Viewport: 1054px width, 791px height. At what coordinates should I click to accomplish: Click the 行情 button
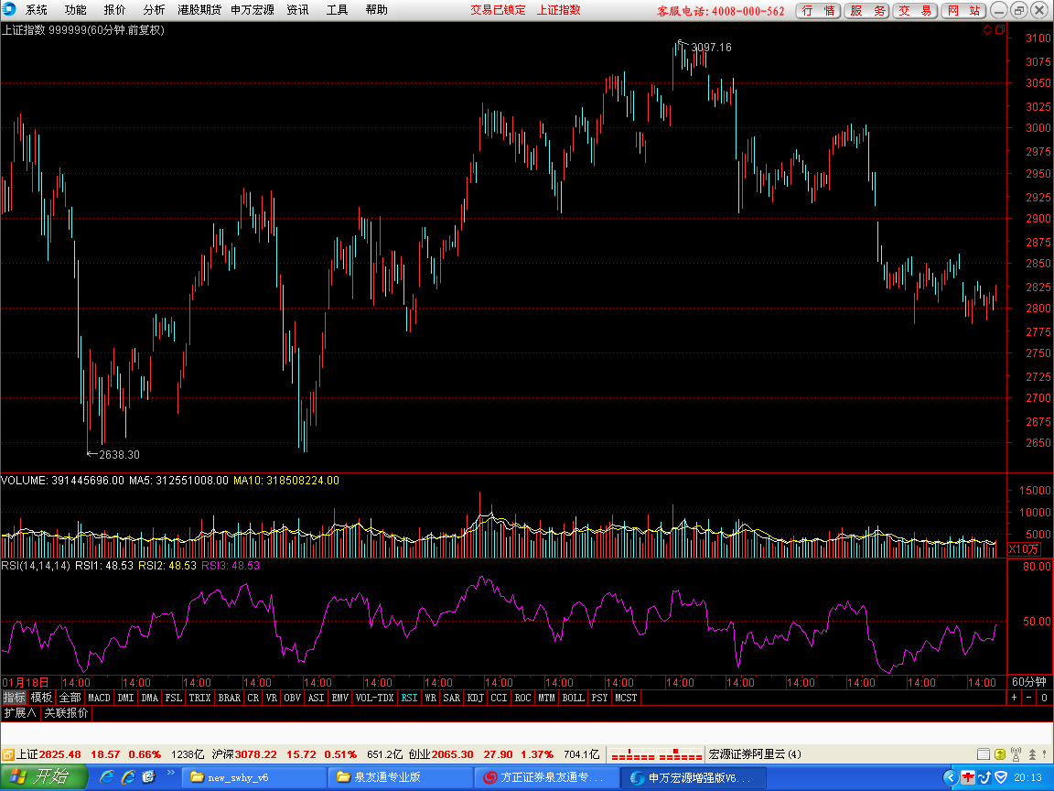818,11
